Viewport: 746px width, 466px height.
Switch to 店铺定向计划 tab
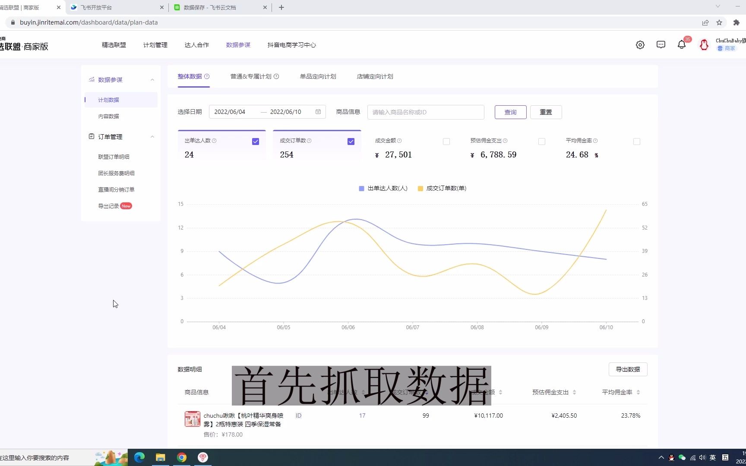click(x=375, y=76)
